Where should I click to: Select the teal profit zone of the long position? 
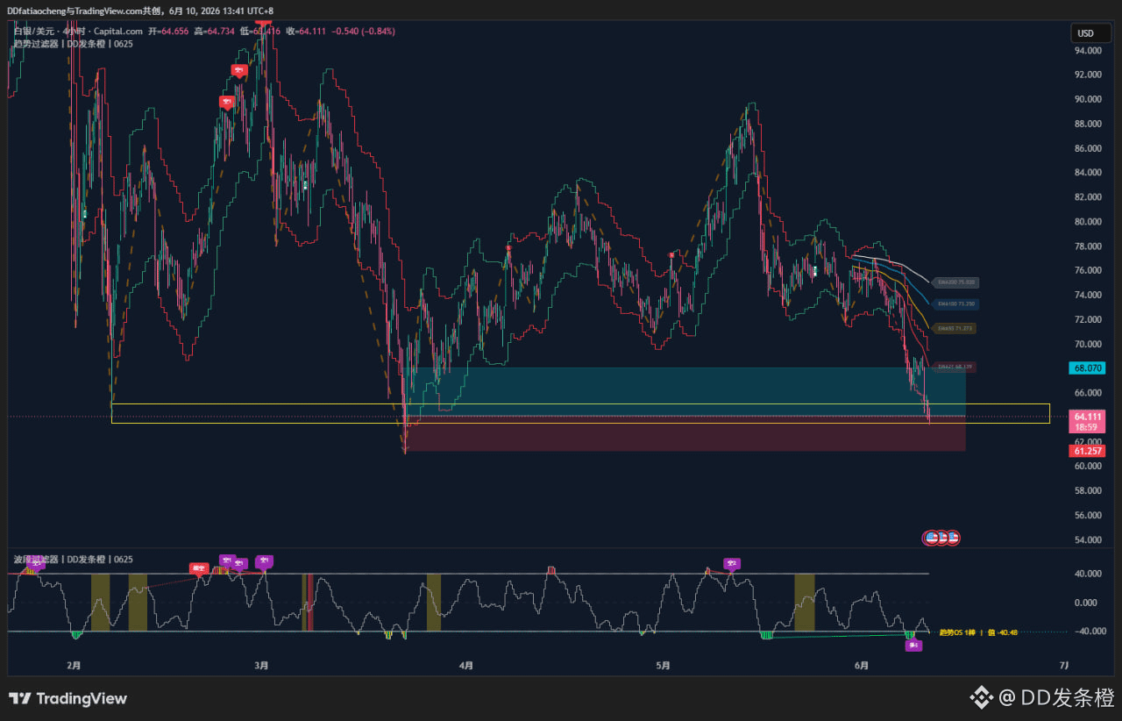click(x=686, y=391)
